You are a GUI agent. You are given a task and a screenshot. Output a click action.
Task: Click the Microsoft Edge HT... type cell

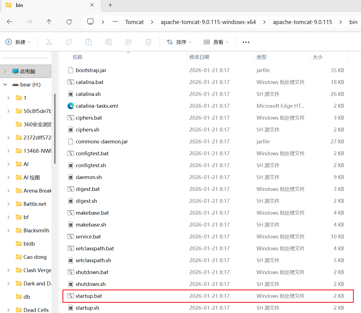pyautogui.click(x=280, y=106)
